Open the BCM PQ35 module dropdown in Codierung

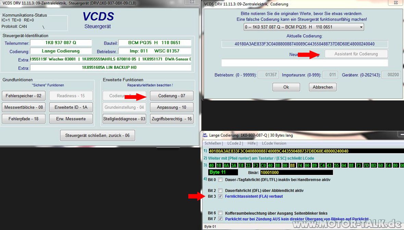pos(304,27)
